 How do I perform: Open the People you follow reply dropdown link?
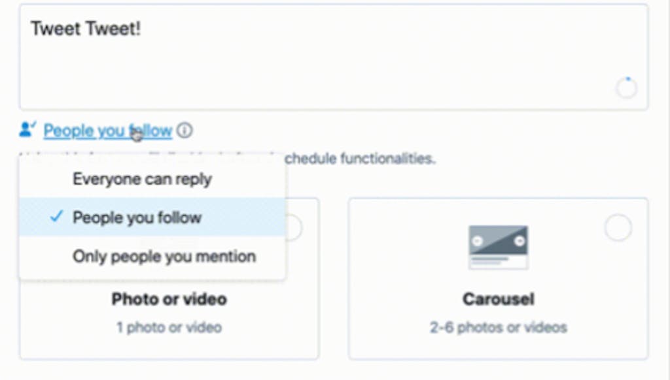(x=108, y=131)
